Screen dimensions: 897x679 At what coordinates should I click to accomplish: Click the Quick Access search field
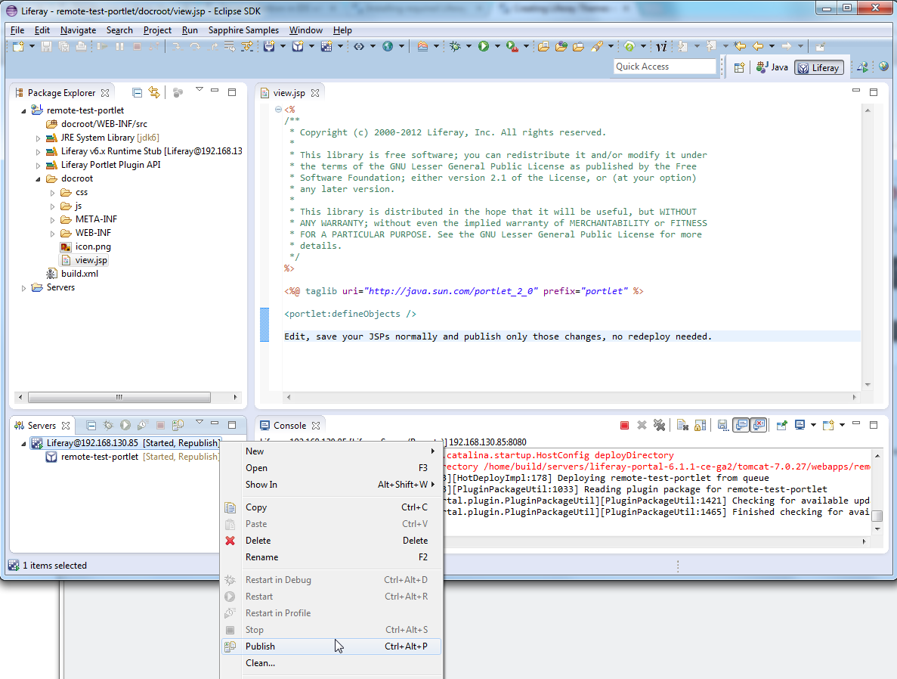click(665, 67)
